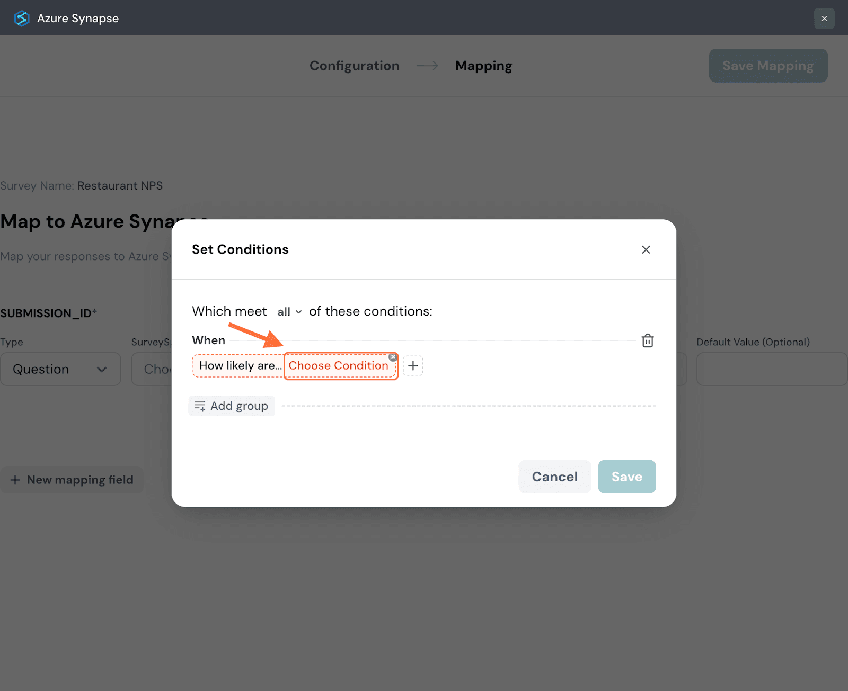Click the Default Value (Optional) input field
The width and height of the screenshot is (848, 691).
pyautogui.click(x=771, y=369)
